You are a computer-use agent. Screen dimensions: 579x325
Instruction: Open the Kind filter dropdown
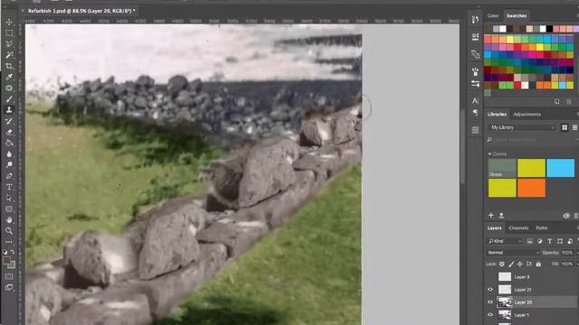click(505, 241)
